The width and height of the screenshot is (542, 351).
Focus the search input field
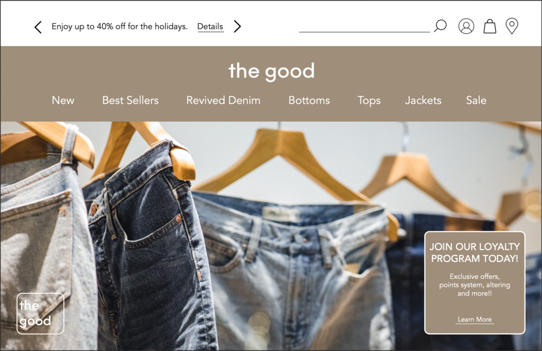(x=364, y=26)
